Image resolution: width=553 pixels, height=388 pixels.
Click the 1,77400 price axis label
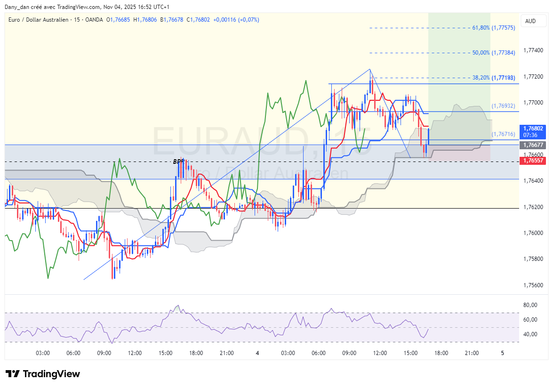pyautogui.click(x=533, y=50)
